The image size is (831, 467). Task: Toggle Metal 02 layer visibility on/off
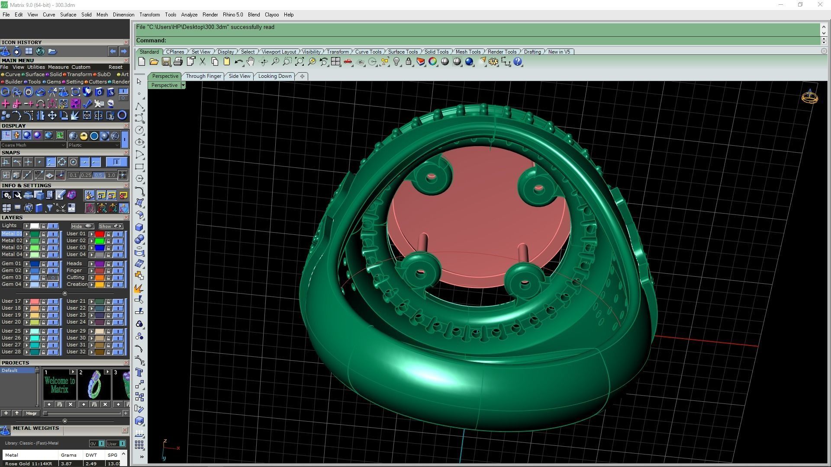click(53, 241)
